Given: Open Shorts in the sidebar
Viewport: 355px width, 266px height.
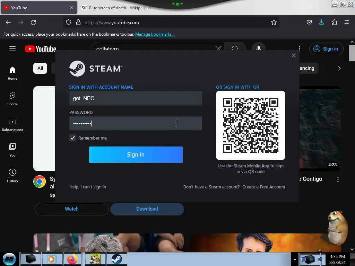Looking at the screenshot, I should (x=12, y=99).
